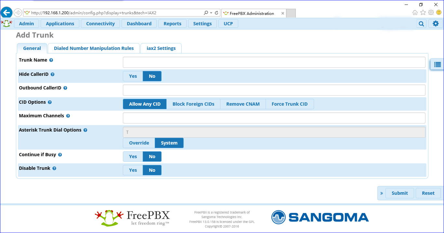Open the Connectivity menu
This screenshot has width=444, height=233.
click(x=100, y=23)
